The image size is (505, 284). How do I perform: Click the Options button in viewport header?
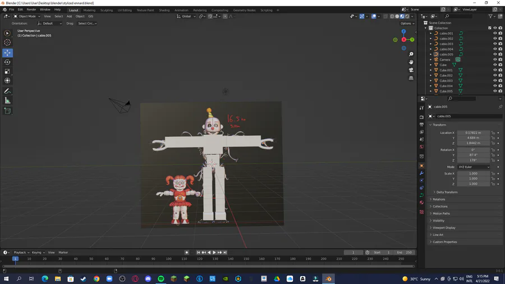407,24
